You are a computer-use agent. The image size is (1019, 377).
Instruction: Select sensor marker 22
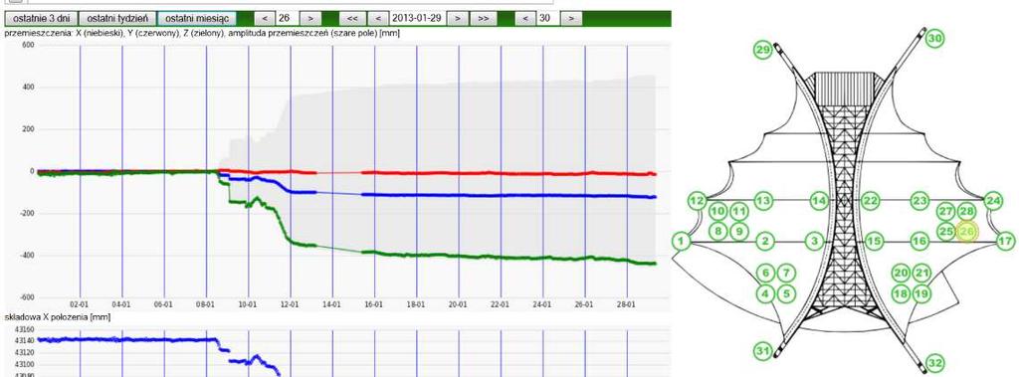(x=871, y=202)
